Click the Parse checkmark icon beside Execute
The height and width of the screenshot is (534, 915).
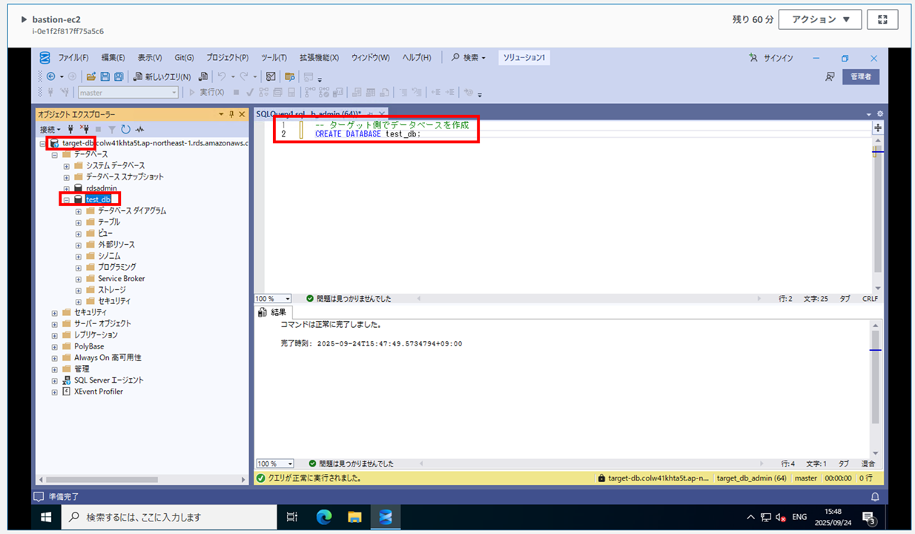251,93
